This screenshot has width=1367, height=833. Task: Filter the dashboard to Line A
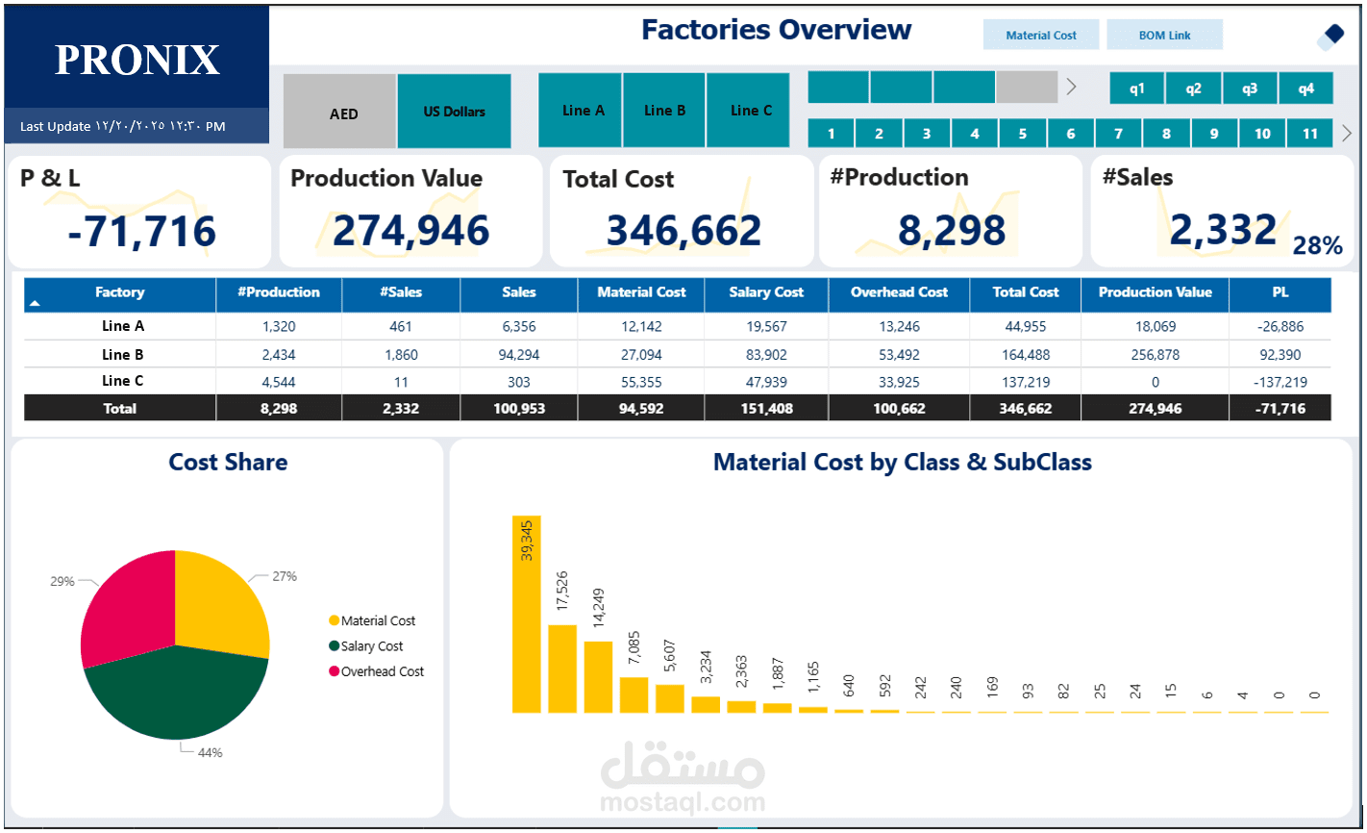coord(580,110)
